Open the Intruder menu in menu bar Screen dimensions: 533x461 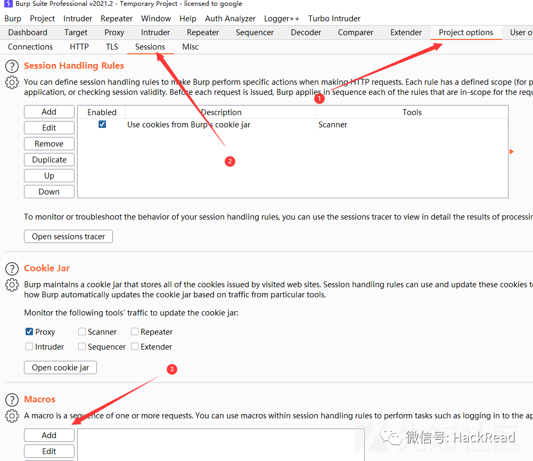pyautogui.click(x=78, y=19)
